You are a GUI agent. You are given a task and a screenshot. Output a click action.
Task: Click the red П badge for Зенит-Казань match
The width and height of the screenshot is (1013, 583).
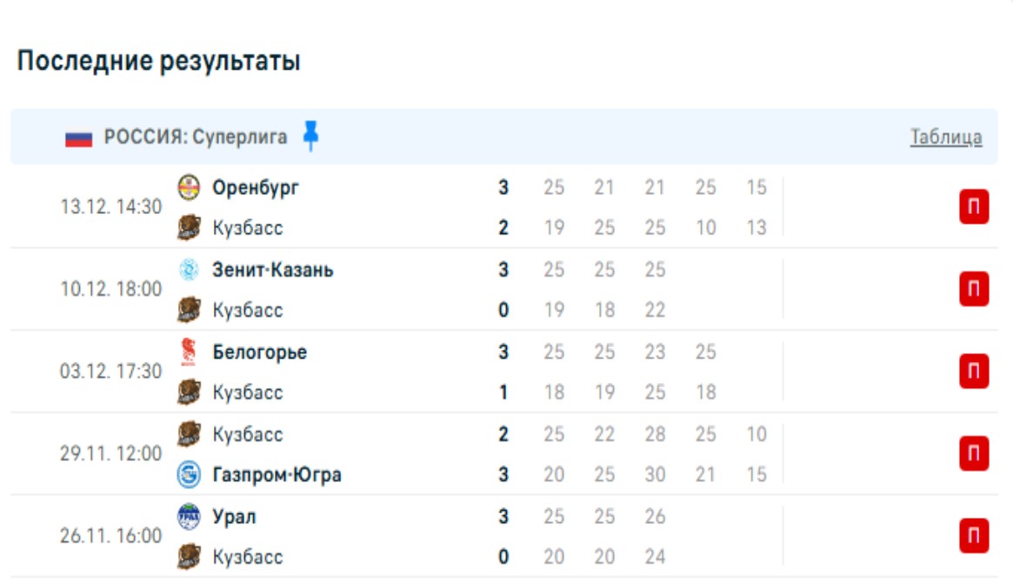tap(974, 290)
